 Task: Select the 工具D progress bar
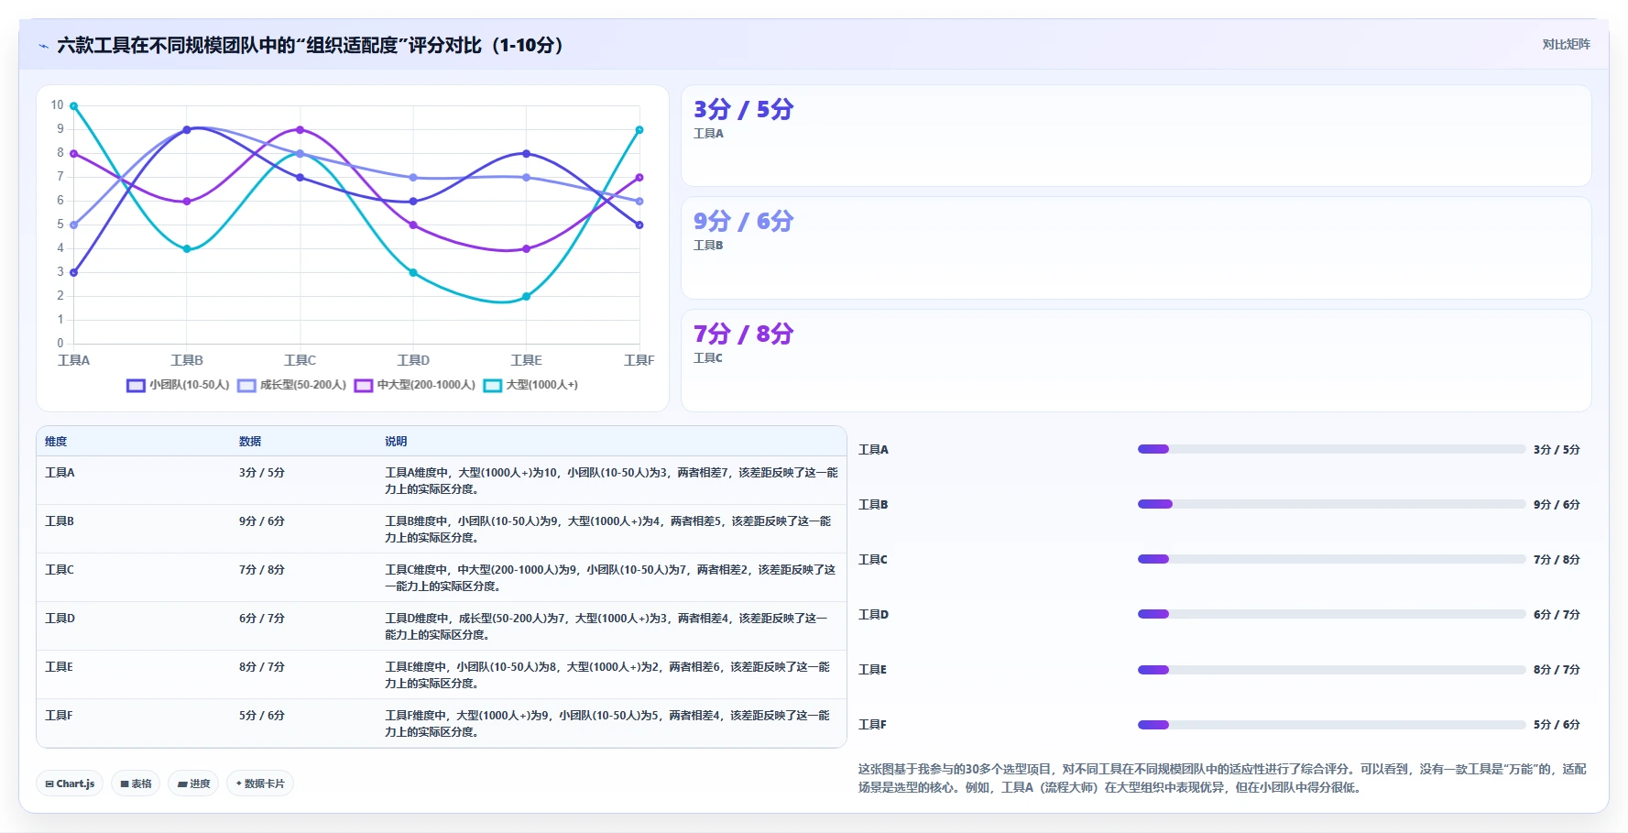tap(1331, 614)
